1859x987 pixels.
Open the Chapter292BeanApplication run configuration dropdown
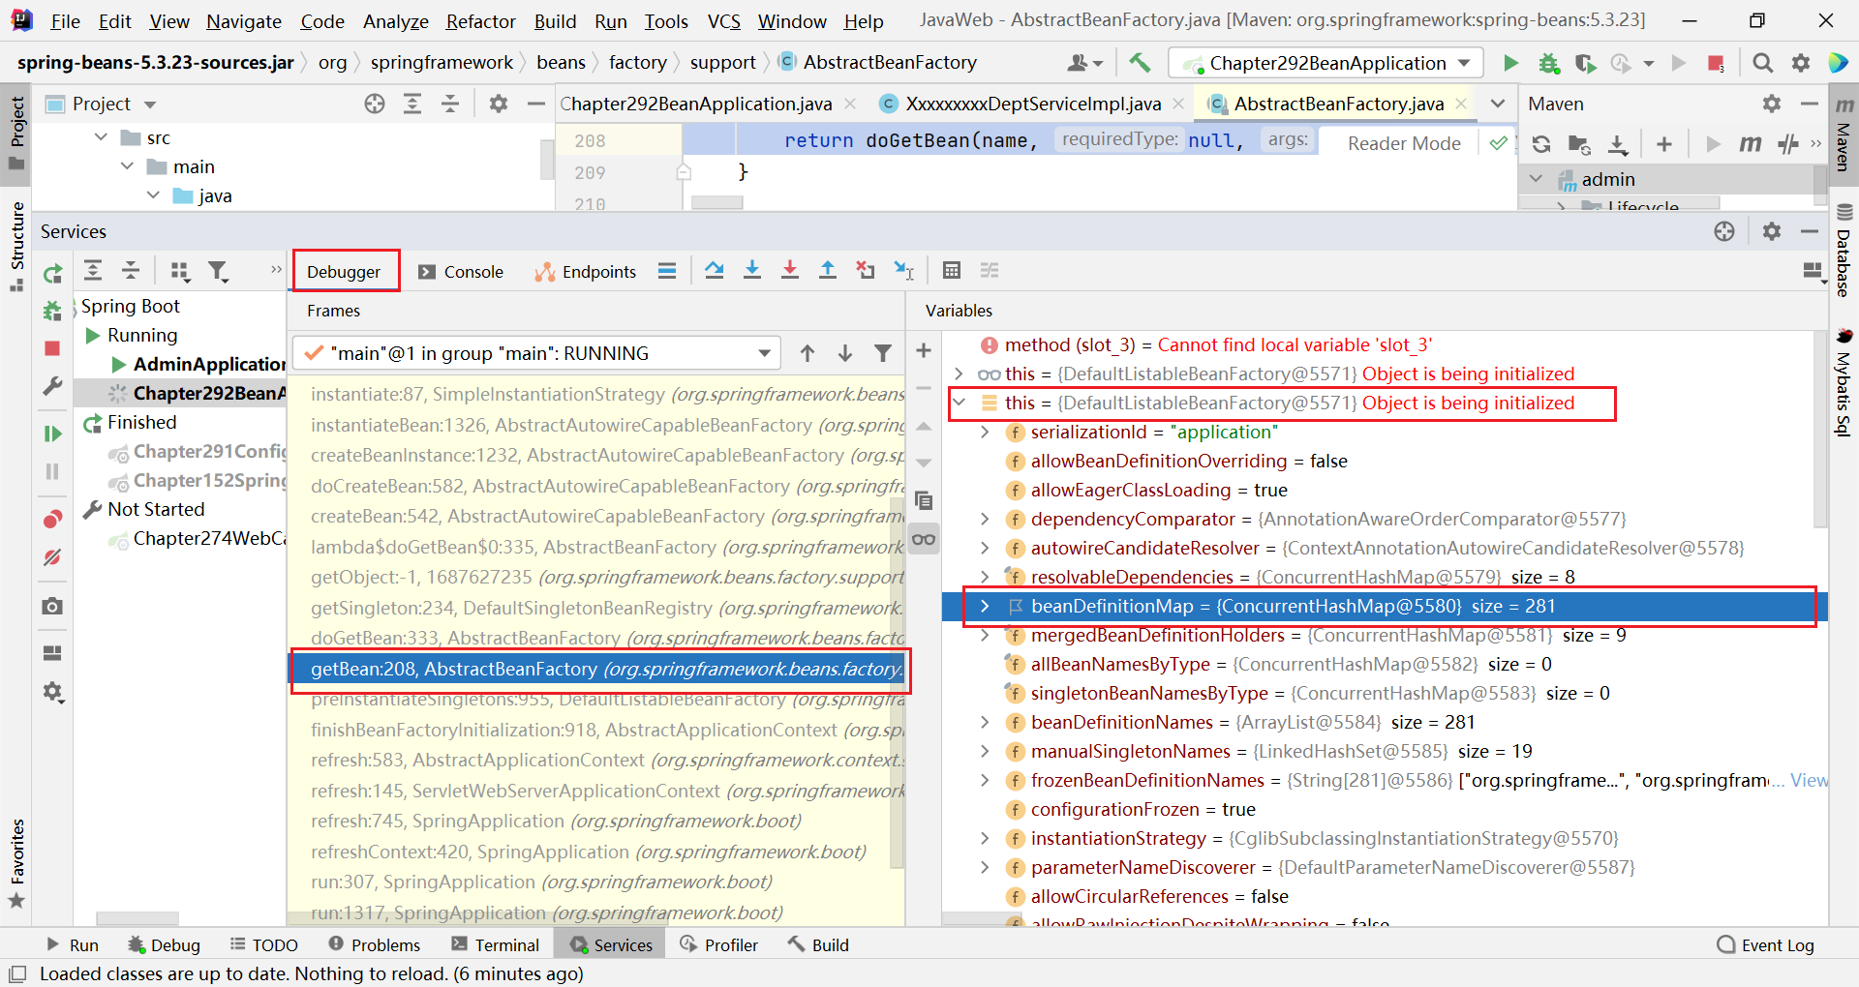coord(1327,63)
